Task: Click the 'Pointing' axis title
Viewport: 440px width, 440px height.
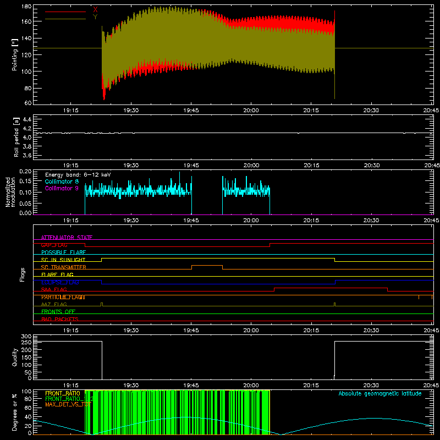Action: 15,54
